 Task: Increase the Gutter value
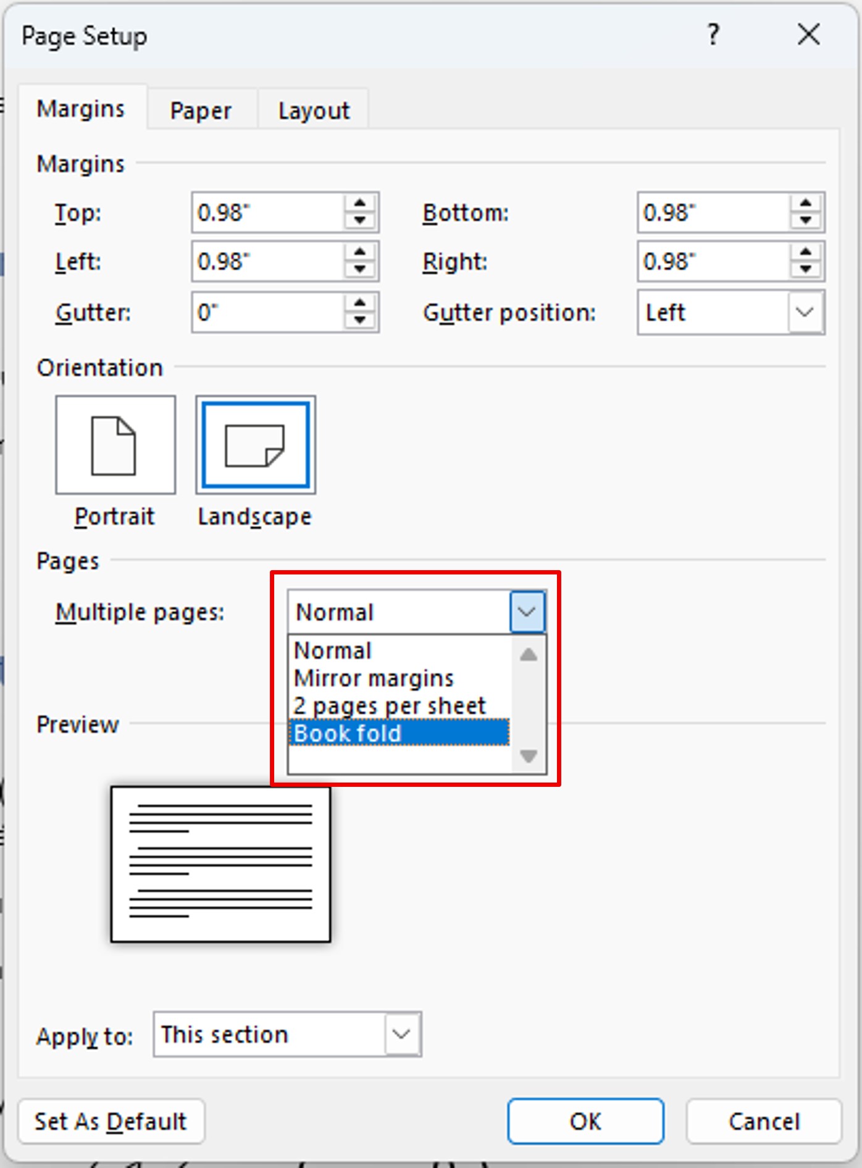coord(360,304)
